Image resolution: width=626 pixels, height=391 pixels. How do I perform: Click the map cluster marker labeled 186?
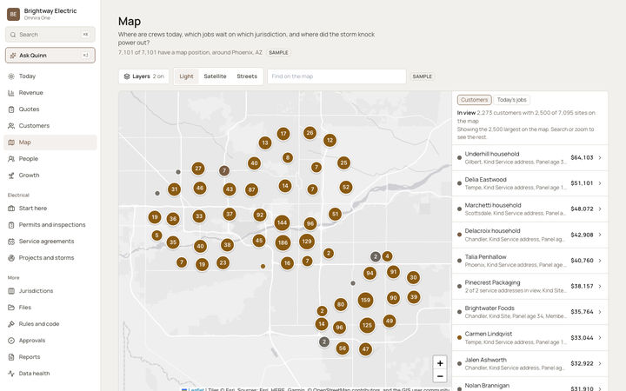pyautogui.click(x=283, y=242)
